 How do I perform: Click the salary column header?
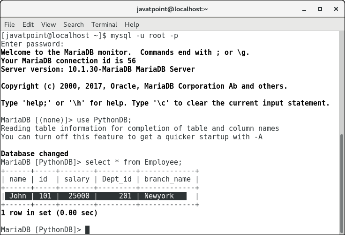[76, 179]
